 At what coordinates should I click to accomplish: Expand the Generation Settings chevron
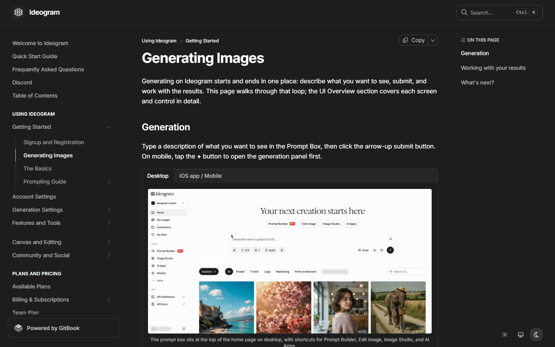pos(109,210)
